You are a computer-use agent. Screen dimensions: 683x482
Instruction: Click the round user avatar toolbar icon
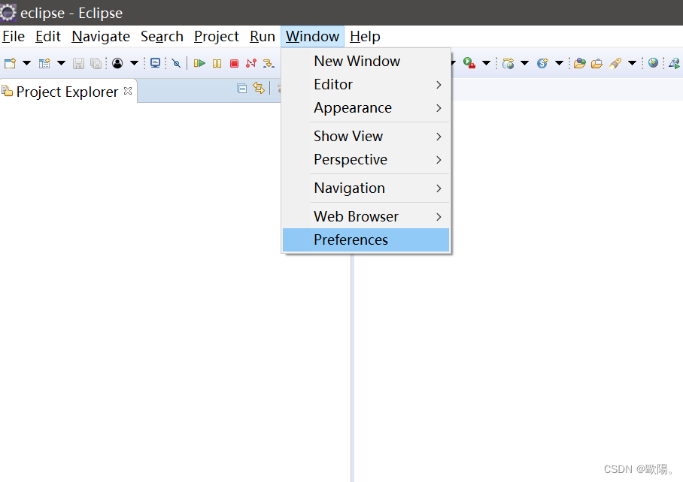[117, 64]
